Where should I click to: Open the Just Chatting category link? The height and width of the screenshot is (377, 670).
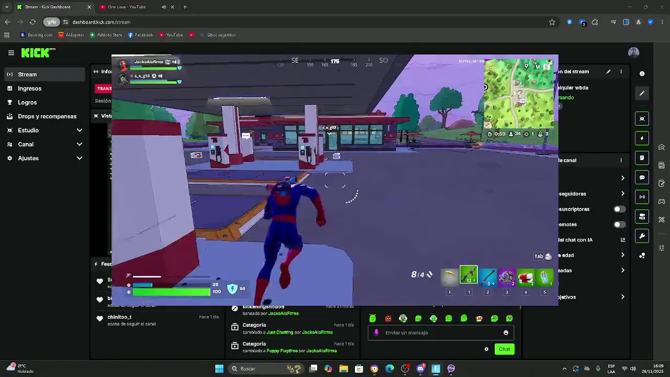pos(280,332)
